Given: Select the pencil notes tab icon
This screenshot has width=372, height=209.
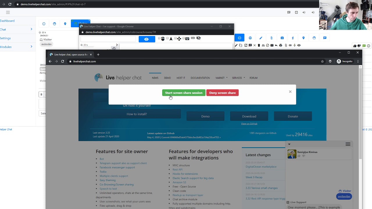Looking at the screenshot, I should click(x=261, y=38).
